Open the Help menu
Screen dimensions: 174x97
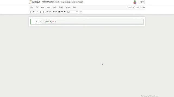click(75, 7)
